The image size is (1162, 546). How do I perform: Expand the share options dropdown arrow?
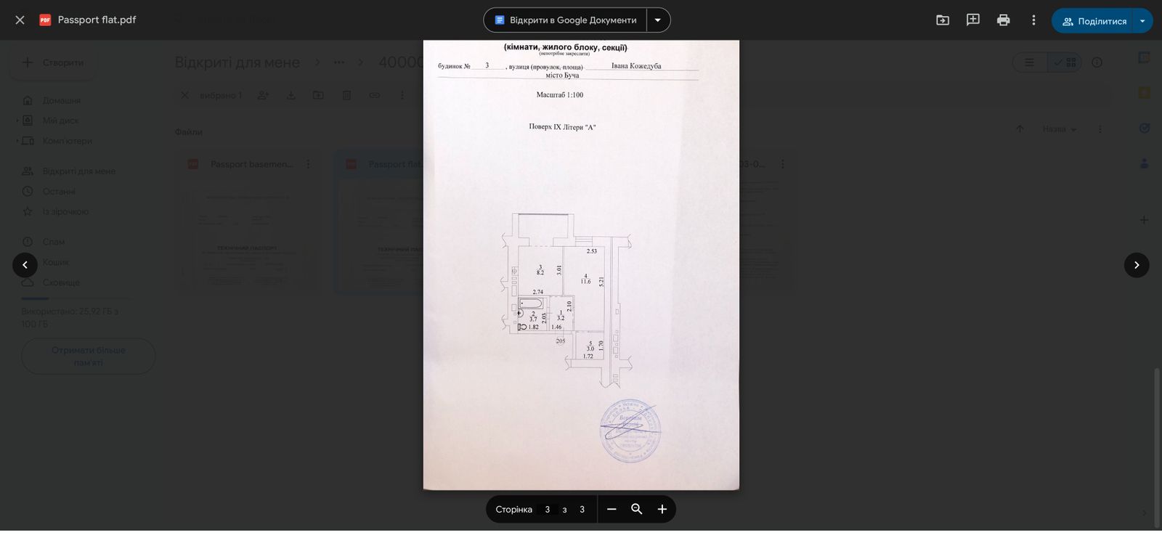coord(1143,21)
